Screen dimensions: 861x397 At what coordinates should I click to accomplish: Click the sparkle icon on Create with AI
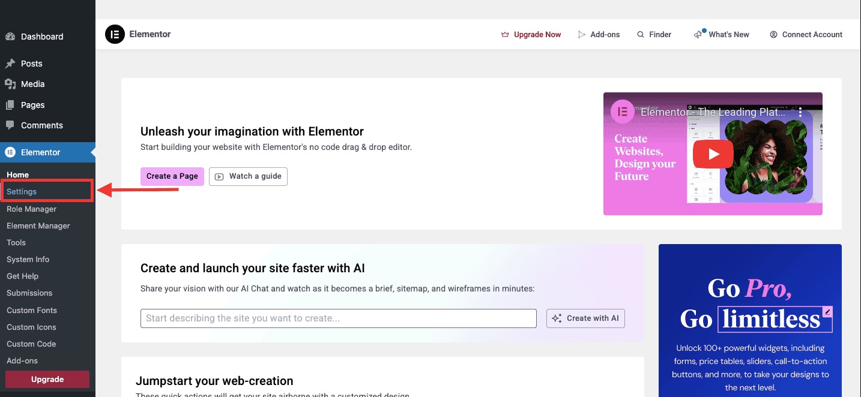pyautogui.click(x=557, y=318)
